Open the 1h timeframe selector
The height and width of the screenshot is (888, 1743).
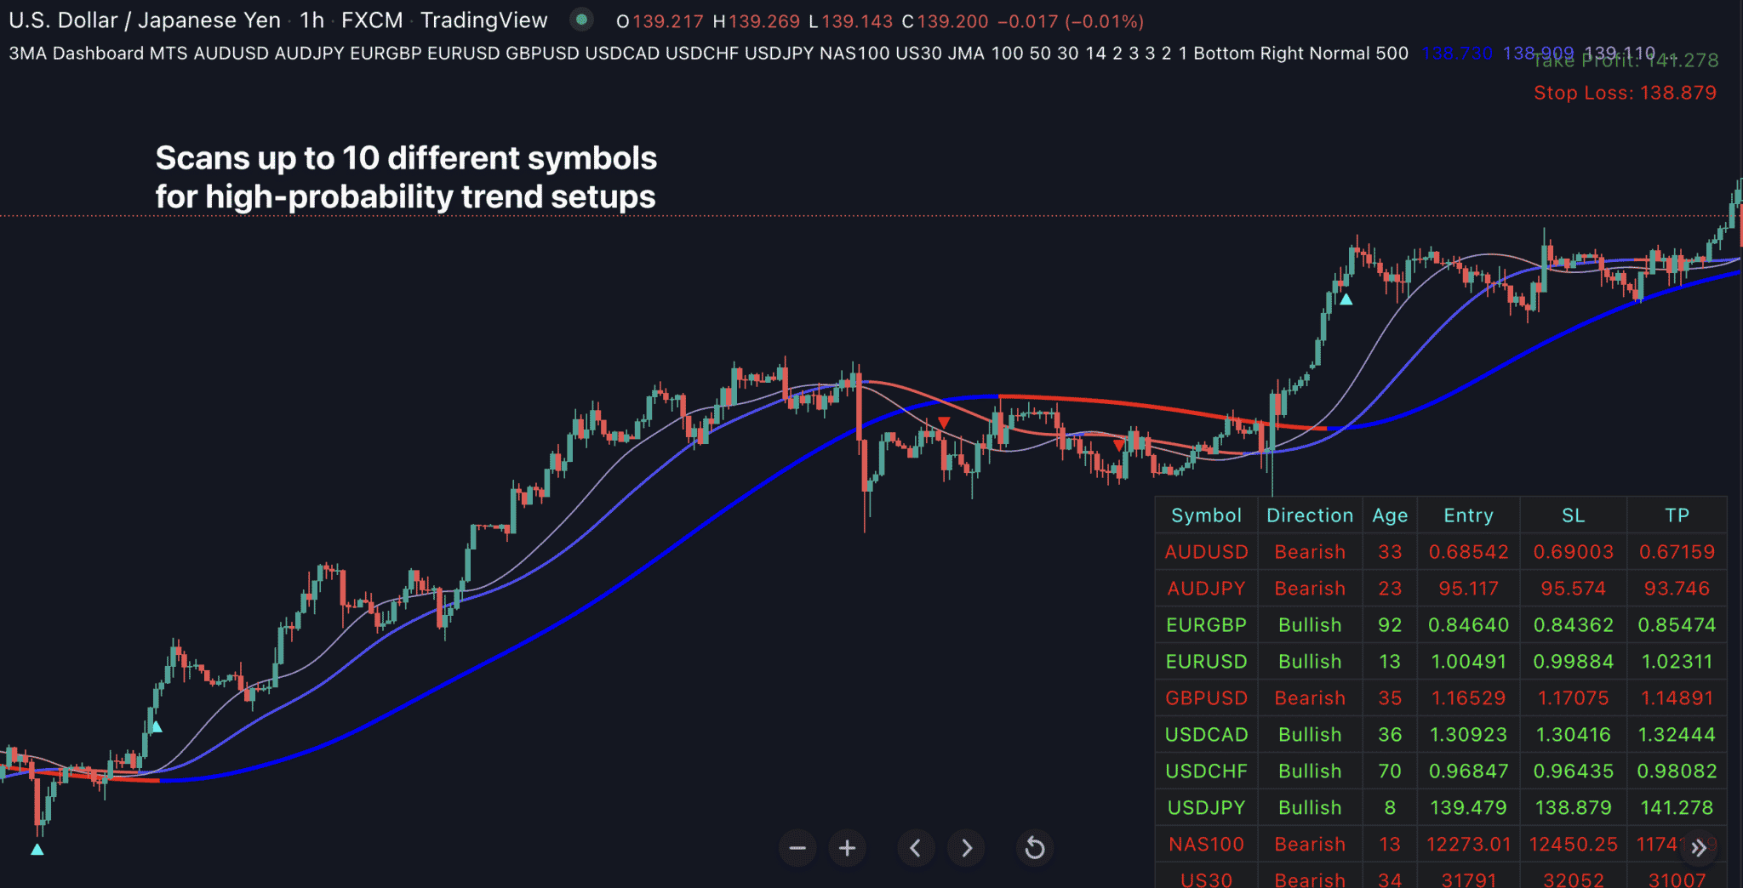click(311, 20)
